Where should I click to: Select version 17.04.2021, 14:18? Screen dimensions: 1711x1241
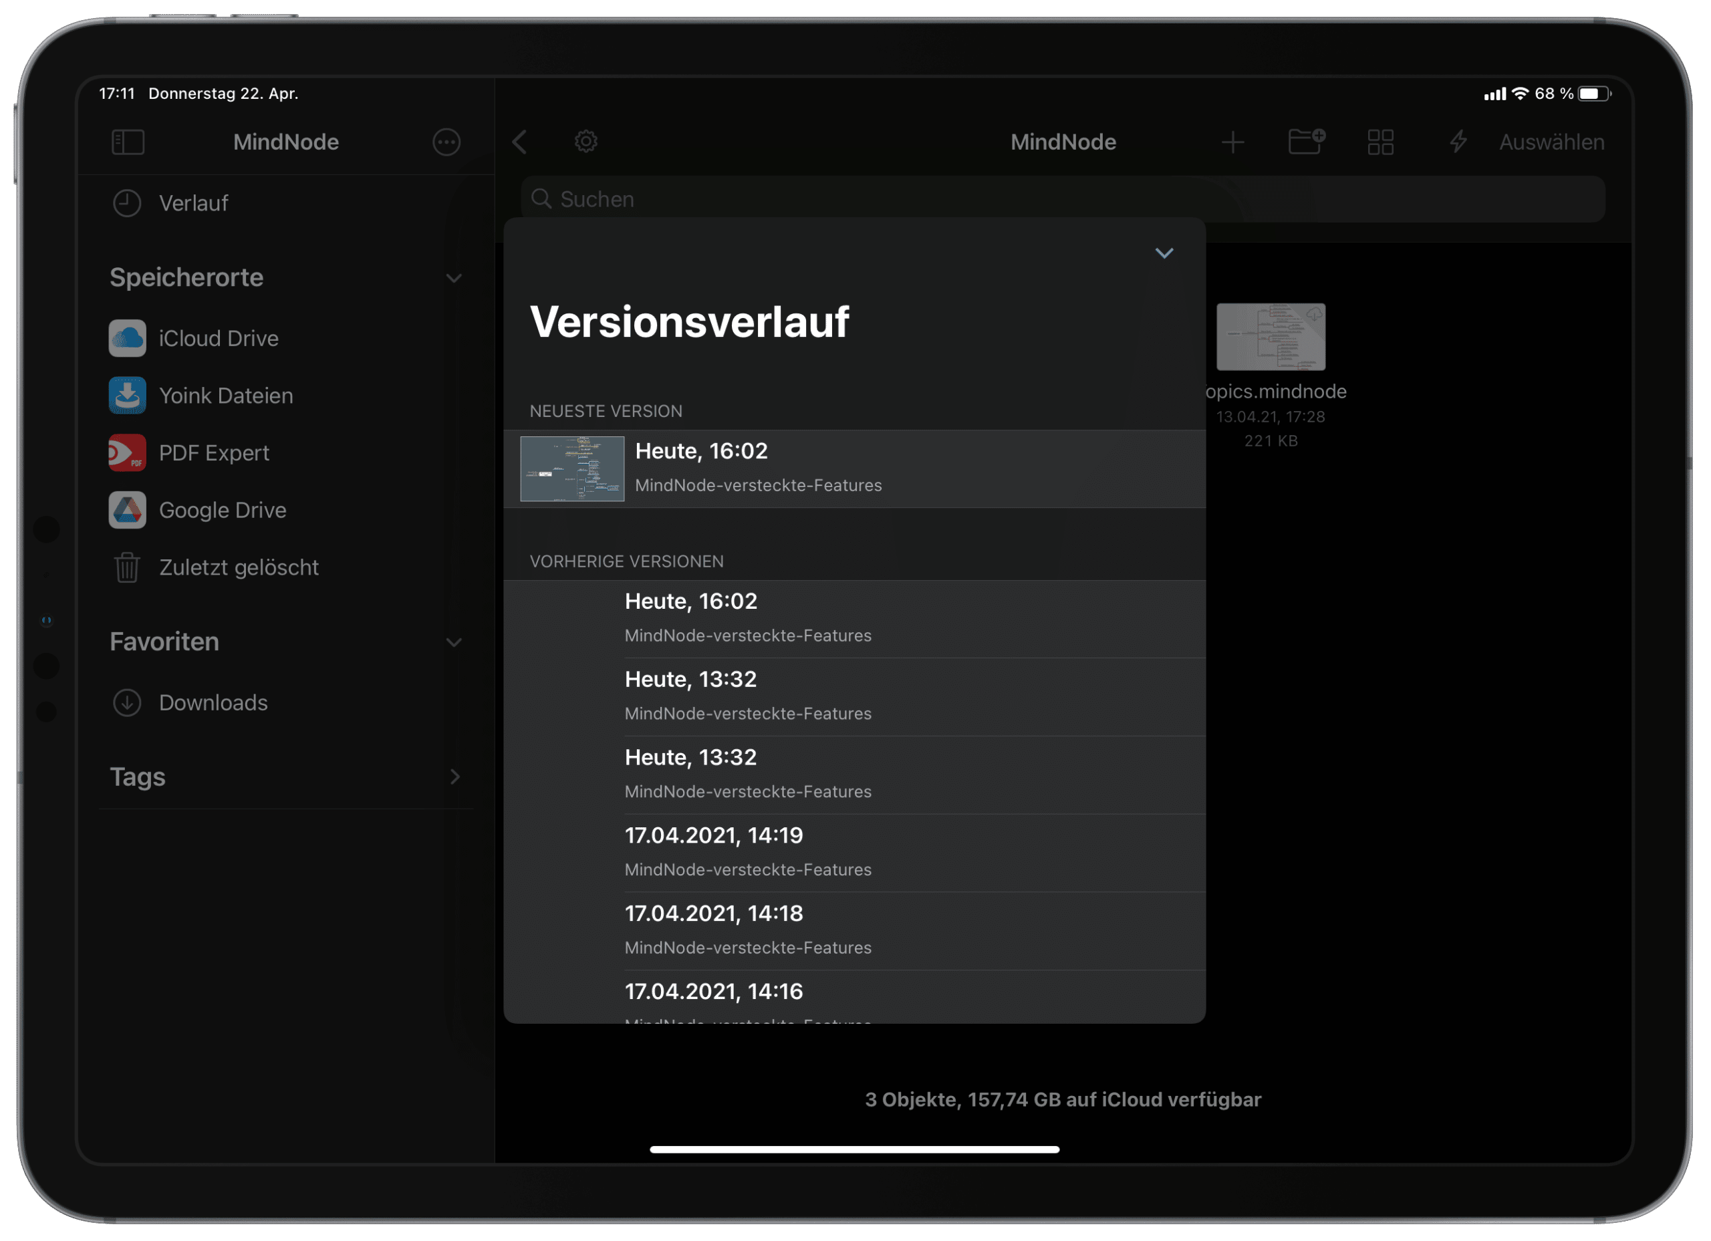[854, 931]
